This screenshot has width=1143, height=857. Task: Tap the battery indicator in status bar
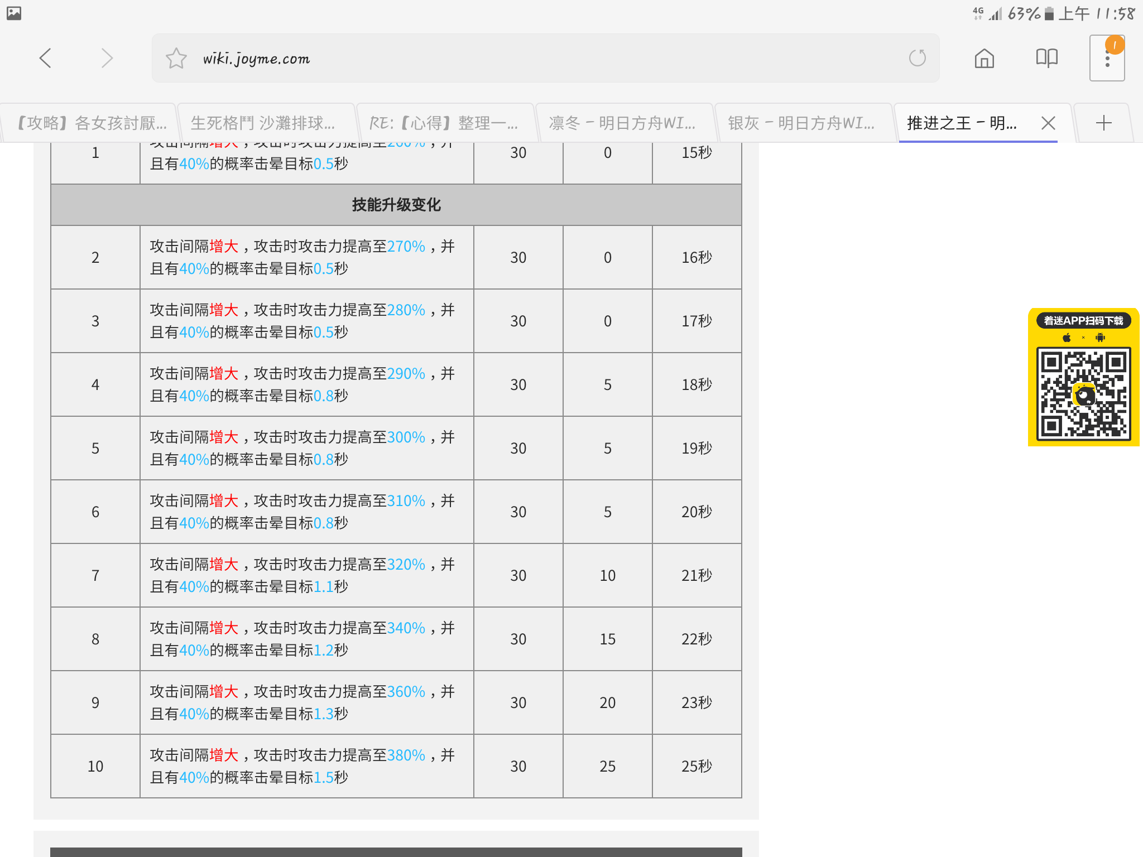1049,13
